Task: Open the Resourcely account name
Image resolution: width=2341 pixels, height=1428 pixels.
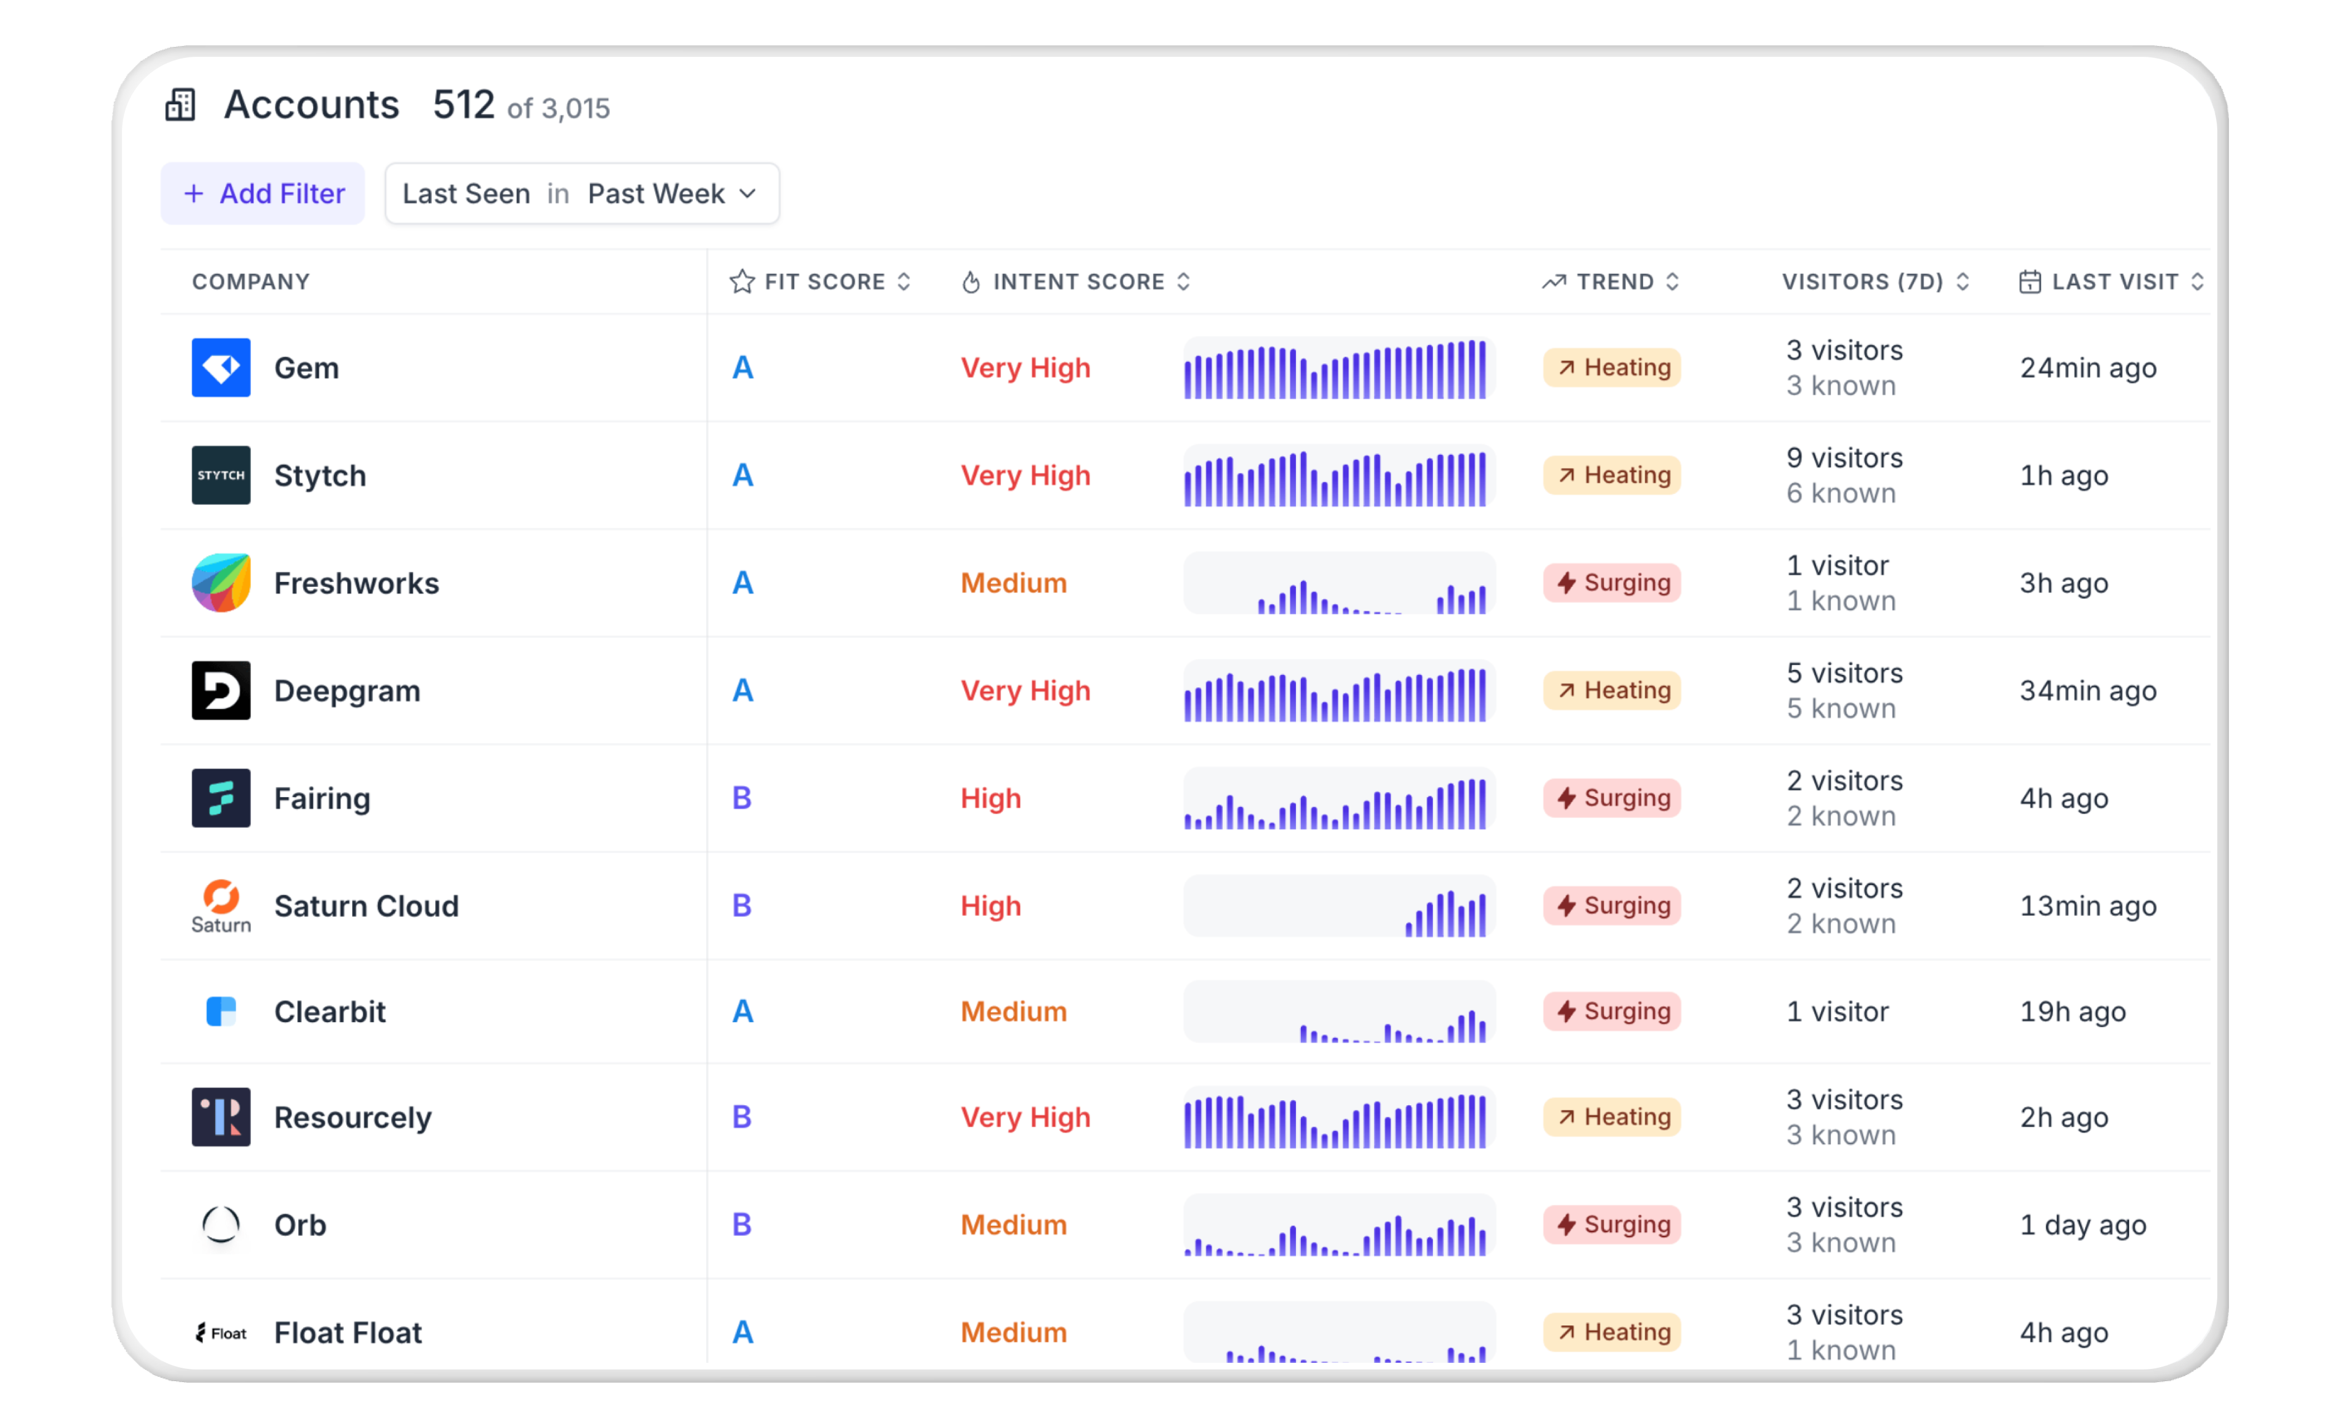Action: pos(353,1118)
